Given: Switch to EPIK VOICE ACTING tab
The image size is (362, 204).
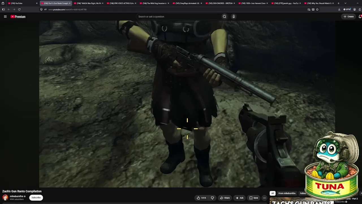Looking at the screenshot, I should coord(122,3).
